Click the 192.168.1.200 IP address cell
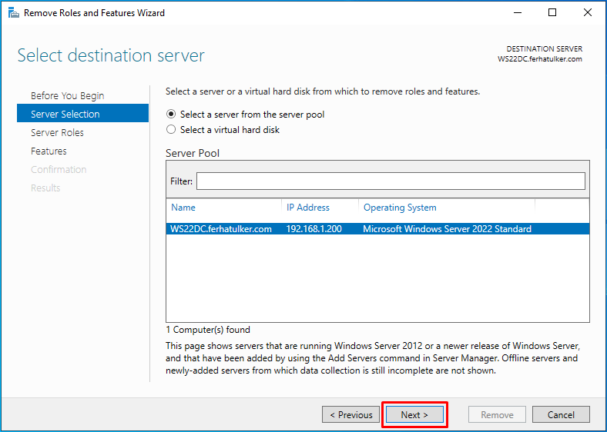This screenshot has width=607, height=432. [314, 229]
